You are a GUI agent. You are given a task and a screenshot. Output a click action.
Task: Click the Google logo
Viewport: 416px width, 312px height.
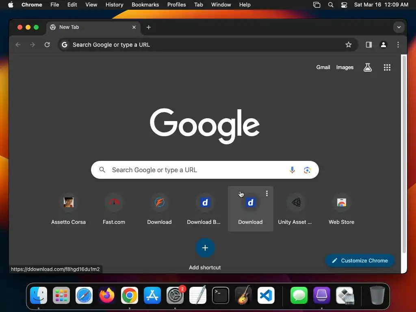tap(205, 126)
